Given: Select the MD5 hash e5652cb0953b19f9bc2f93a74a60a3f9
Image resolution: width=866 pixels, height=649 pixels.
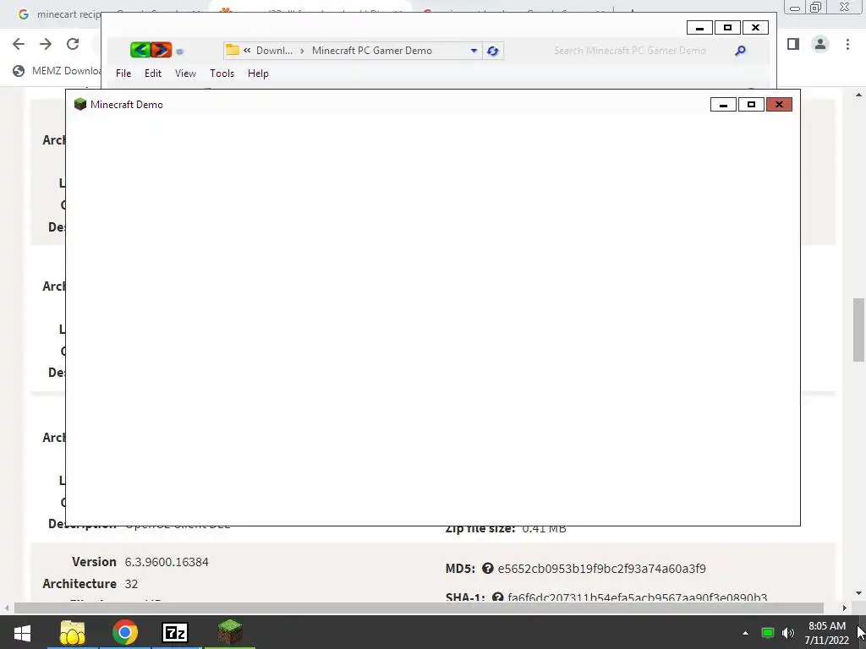Looking at the screenshot, I should pyautogui.click(x=601, y=569).
